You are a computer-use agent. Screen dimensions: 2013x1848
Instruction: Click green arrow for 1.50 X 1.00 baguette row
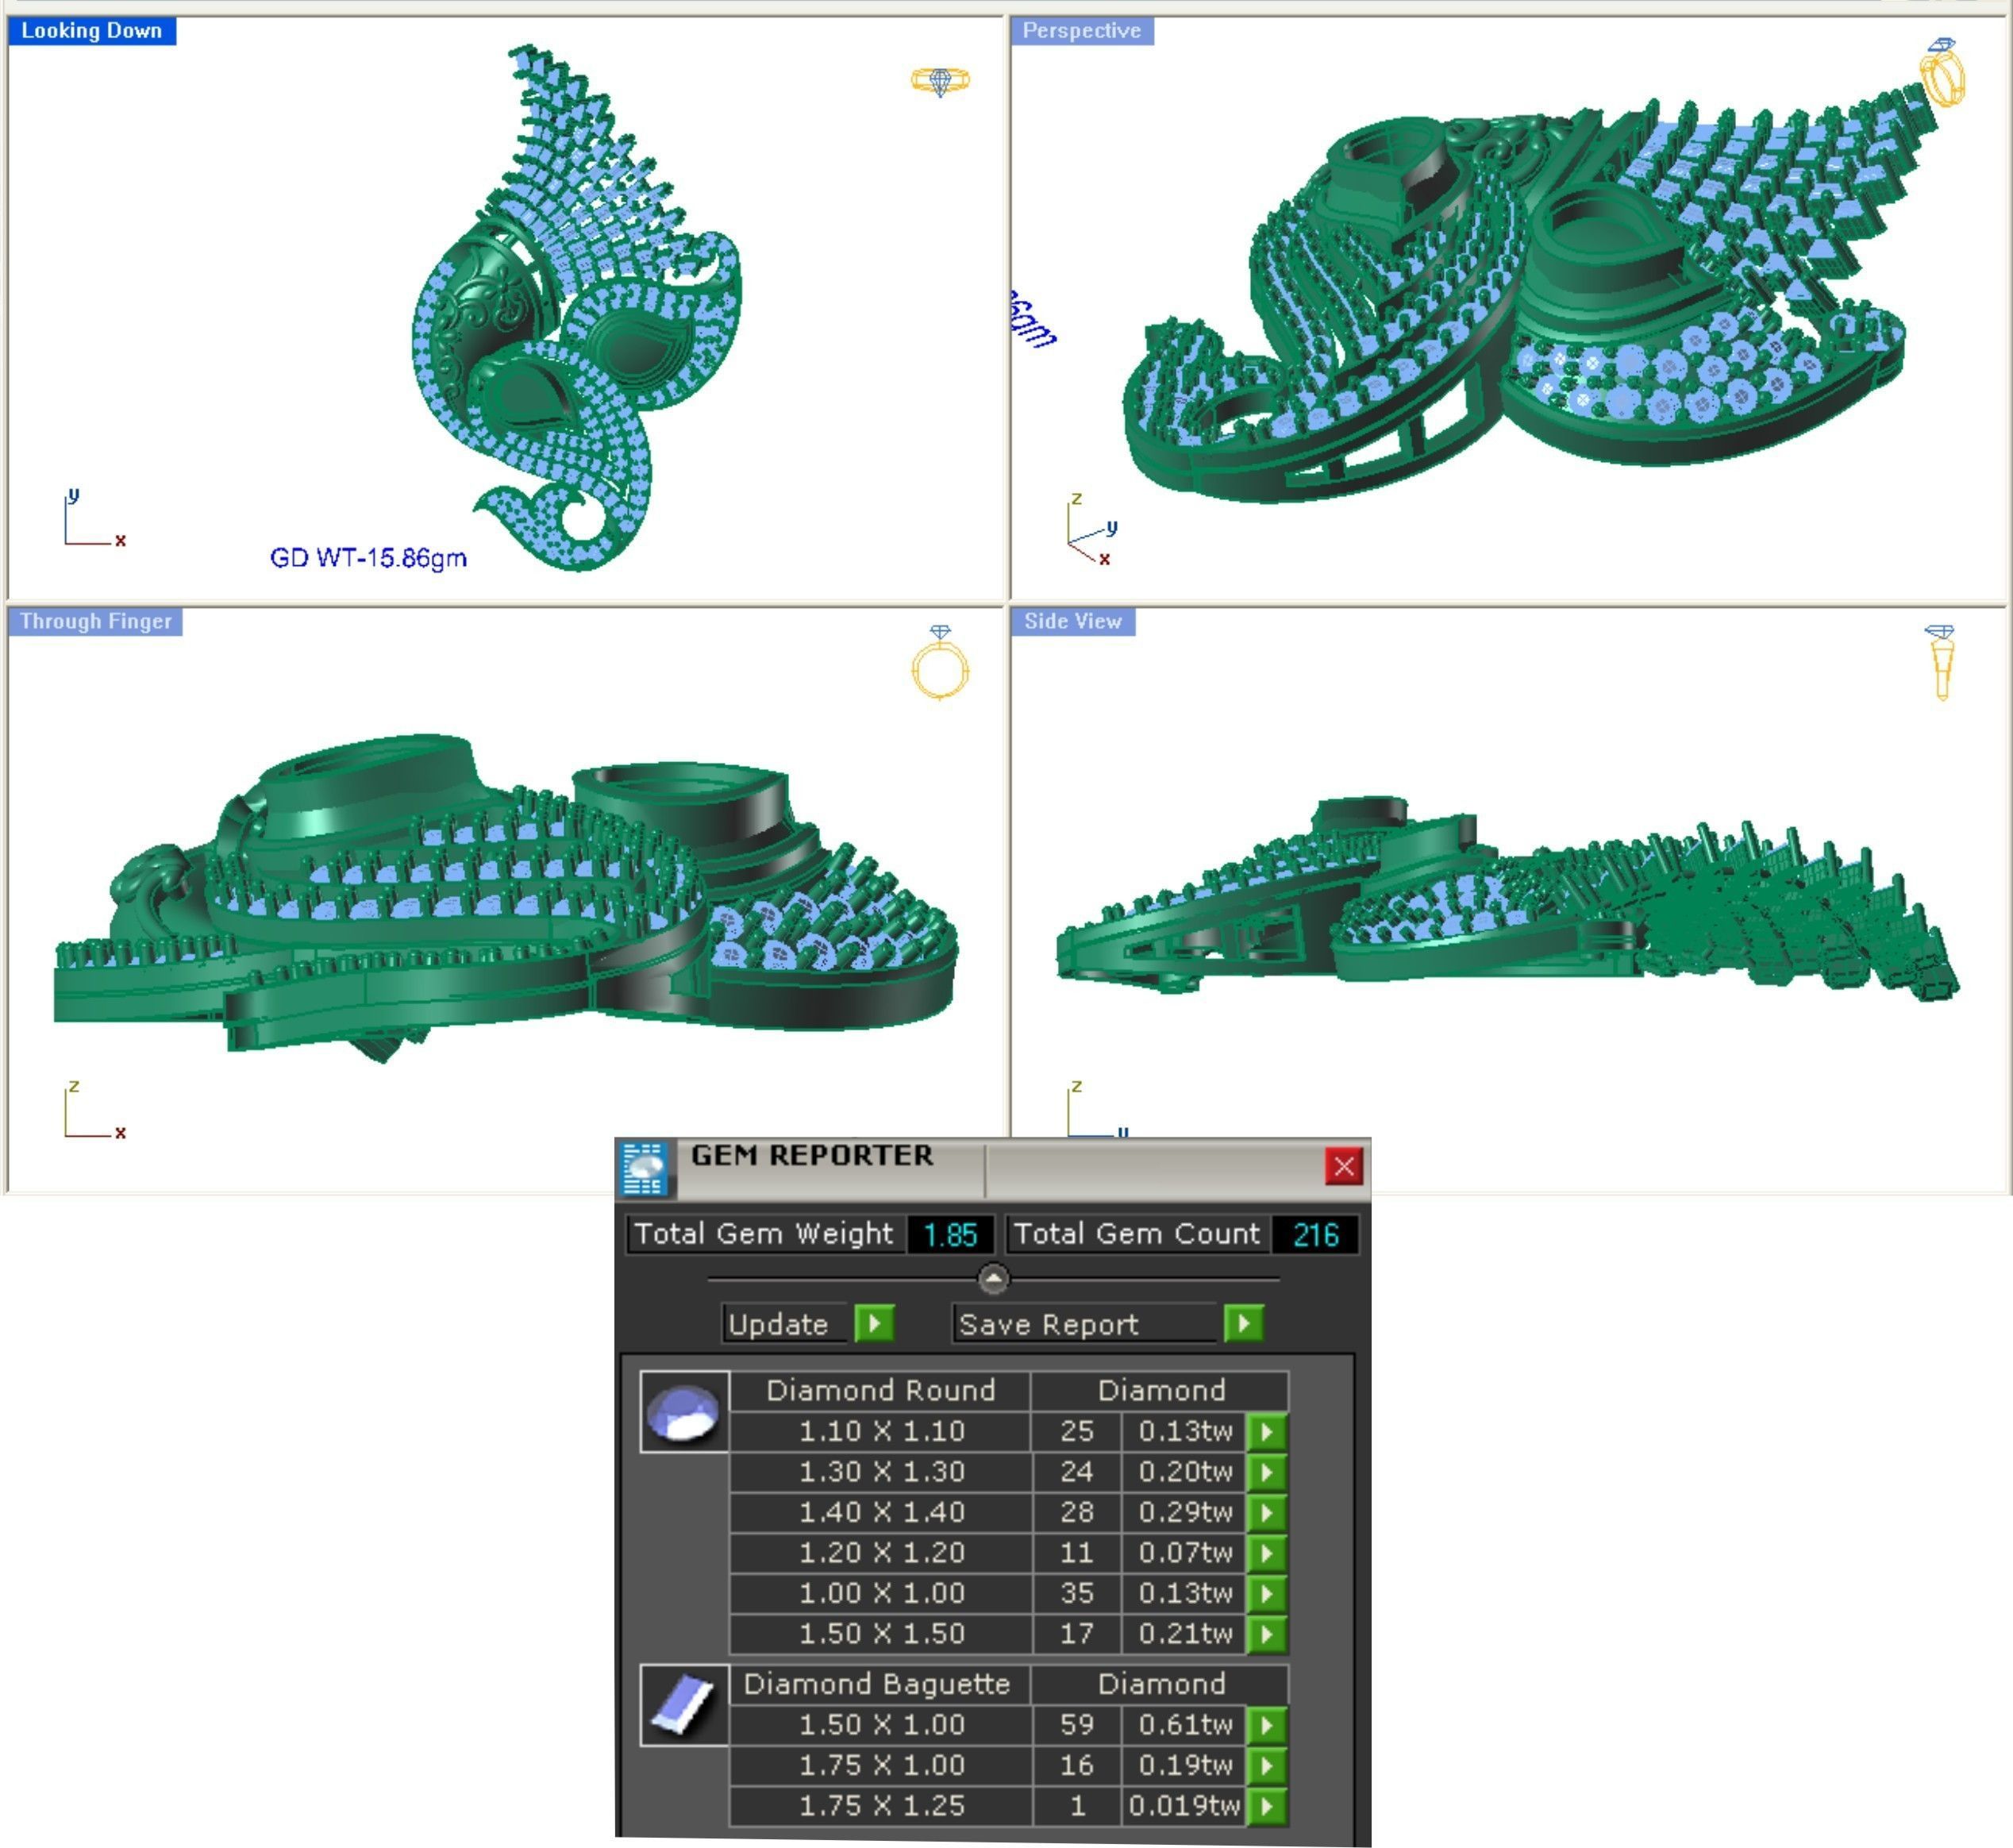[1266, 1725]
